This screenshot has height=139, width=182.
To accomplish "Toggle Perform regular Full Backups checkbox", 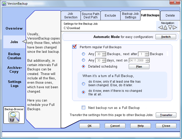I will coord(74,47).
